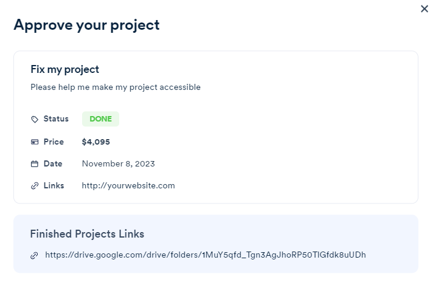The height and width of the screenshot is (288, 433).
Task: Close the Approve your project dialog
Action: tap(424, 9)
